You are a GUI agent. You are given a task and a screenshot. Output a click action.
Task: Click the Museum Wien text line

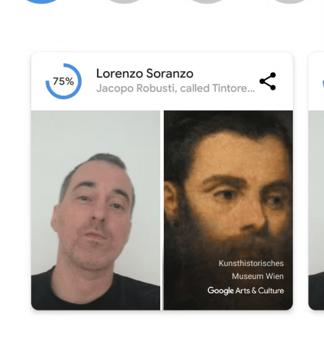[x=258, y=276]
